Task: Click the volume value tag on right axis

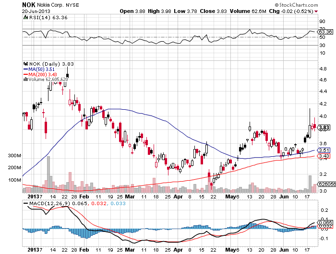Action: click(x=326, y=184)
